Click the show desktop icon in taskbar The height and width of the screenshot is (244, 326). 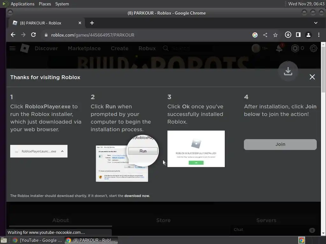point(4,240)
